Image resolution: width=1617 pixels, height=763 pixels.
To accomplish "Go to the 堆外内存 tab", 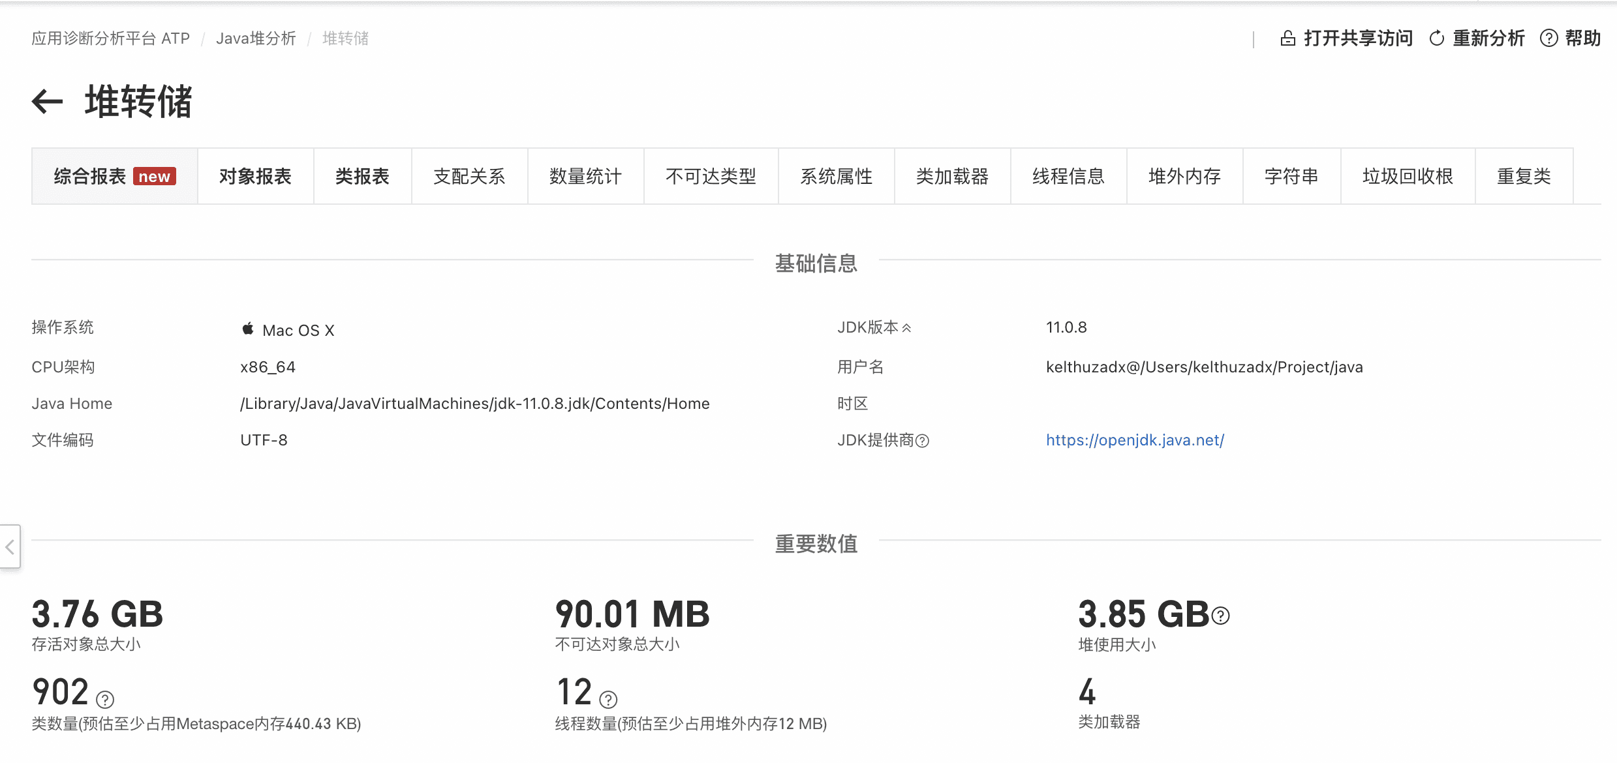I will pyautogui.click(x=1184, y=177).
